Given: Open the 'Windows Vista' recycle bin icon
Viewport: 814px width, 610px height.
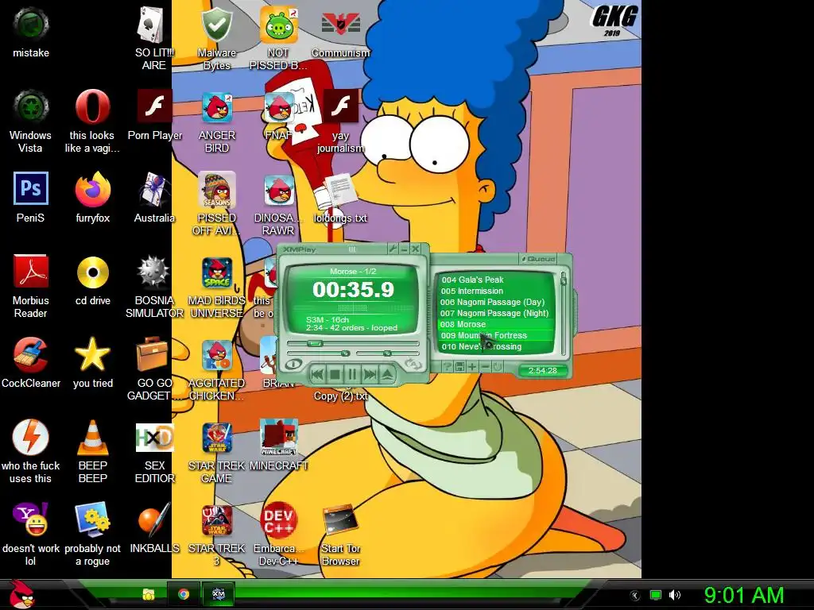Looking at the screenshot, I should click(31, 121).
